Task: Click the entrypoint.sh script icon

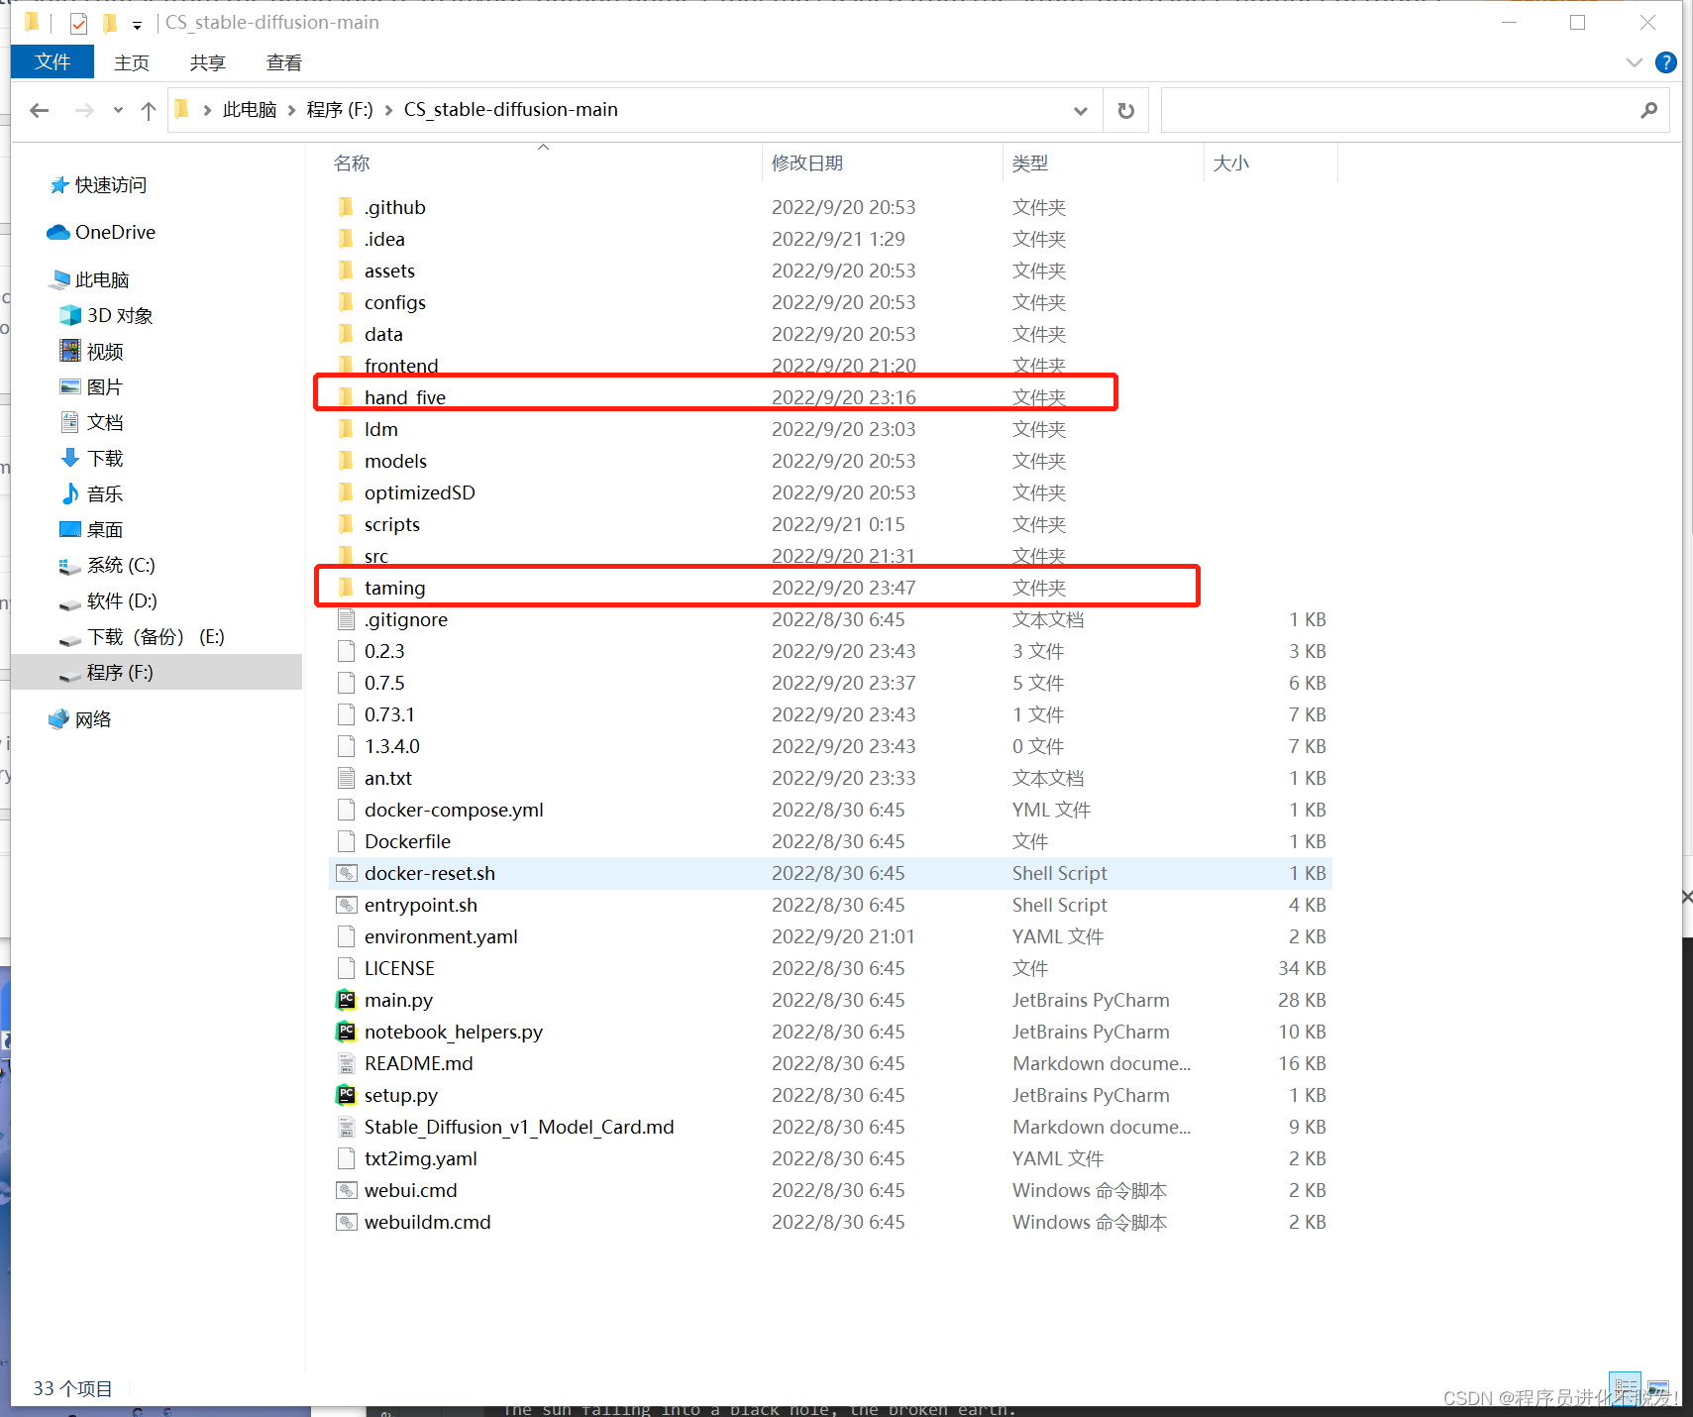Action: pyautogui.click(x=346, y=905)
